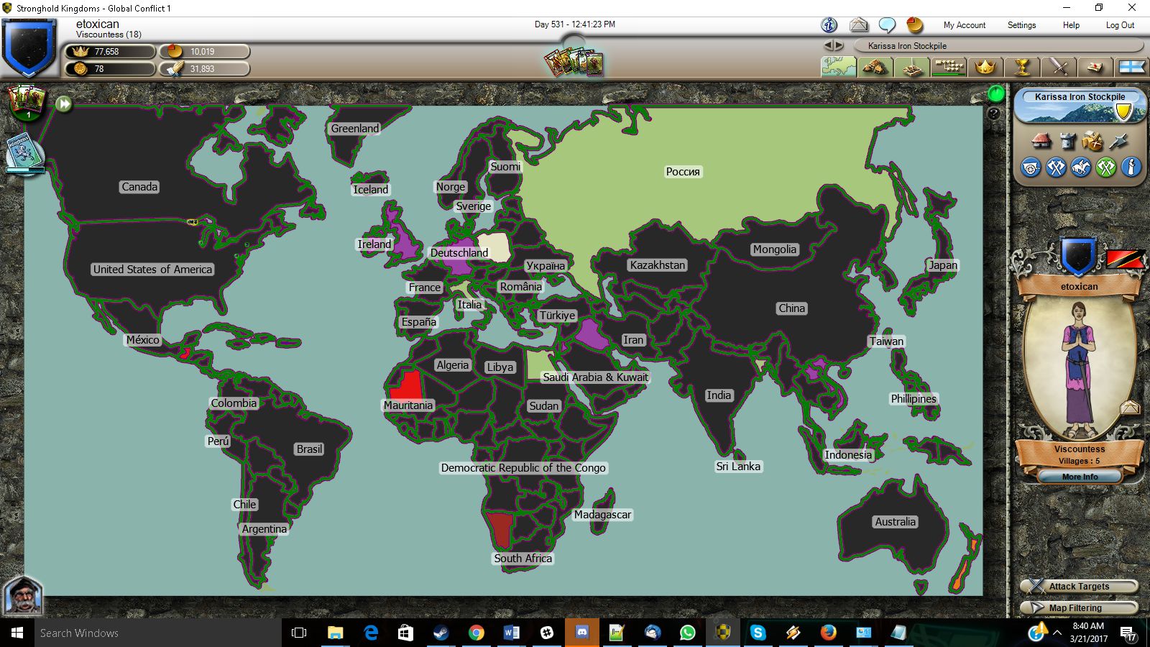Open the quests golden chalice tab

pyautogui.click(x=1021, y=67)
